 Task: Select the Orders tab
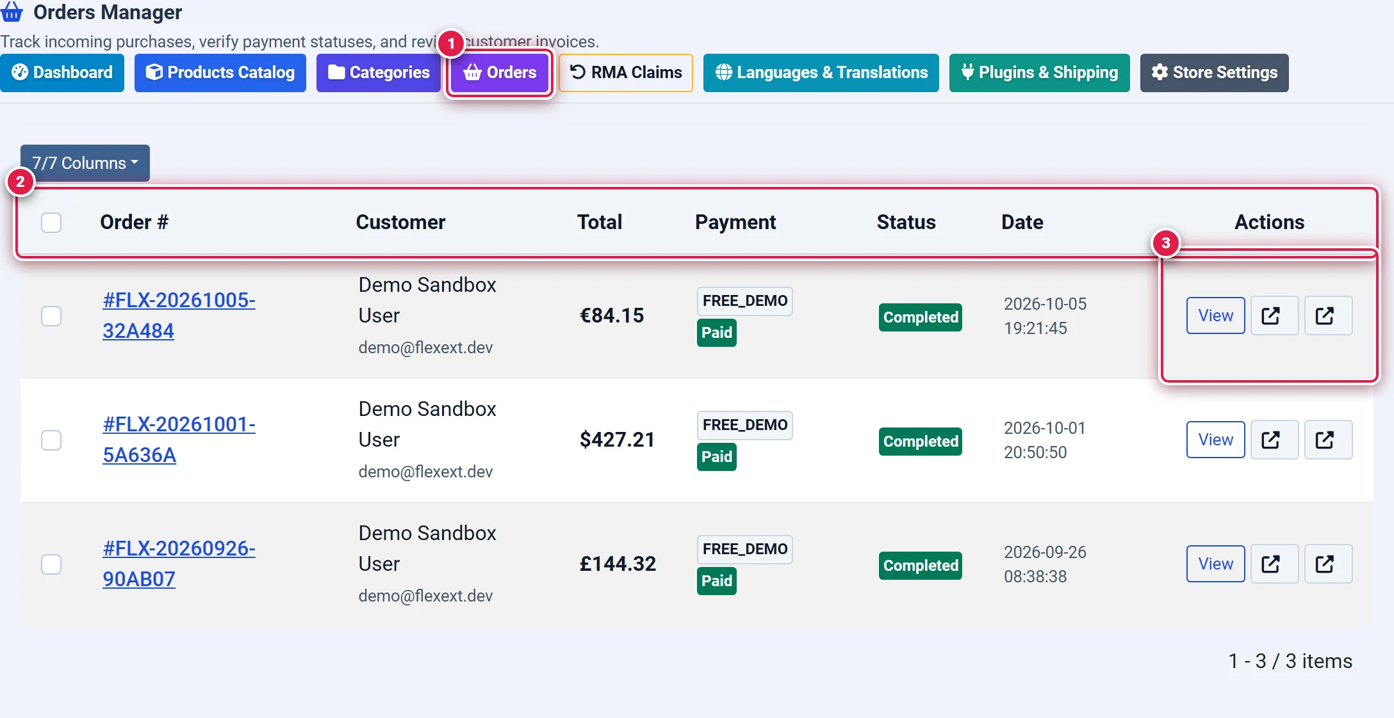(500, 72)
